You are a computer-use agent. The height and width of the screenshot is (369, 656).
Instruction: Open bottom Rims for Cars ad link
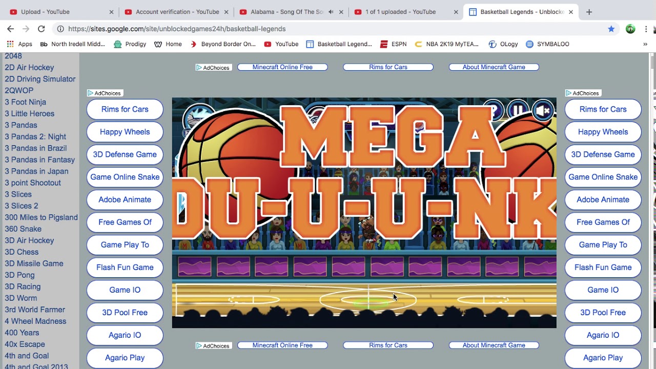tap(388, 345)
